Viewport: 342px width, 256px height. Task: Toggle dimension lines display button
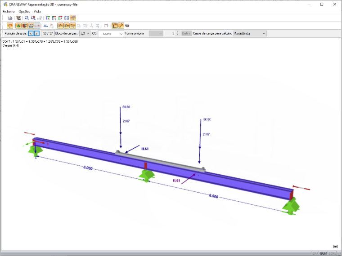[121, 26]
